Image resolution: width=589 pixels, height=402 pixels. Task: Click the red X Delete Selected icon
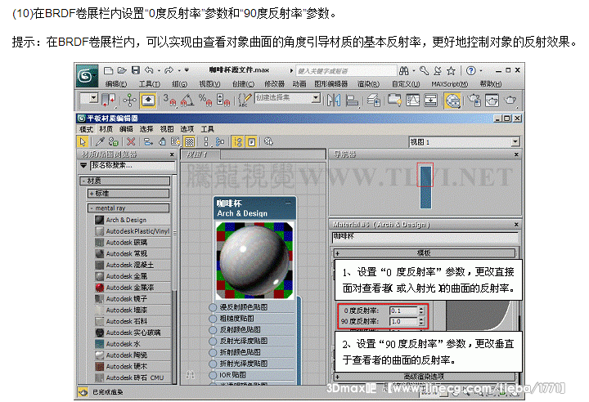[131, 142]
